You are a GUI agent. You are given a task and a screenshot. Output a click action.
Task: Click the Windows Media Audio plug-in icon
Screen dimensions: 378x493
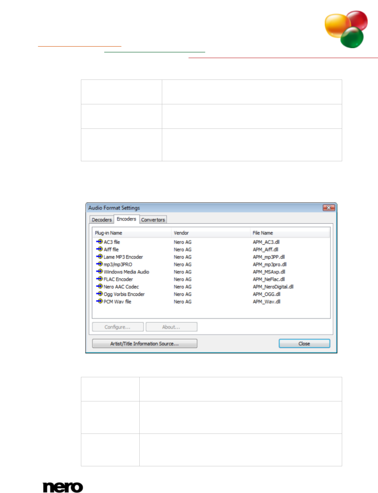[x=99, y=272]
